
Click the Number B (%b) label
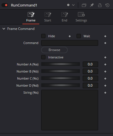click(x=27, y=71)
